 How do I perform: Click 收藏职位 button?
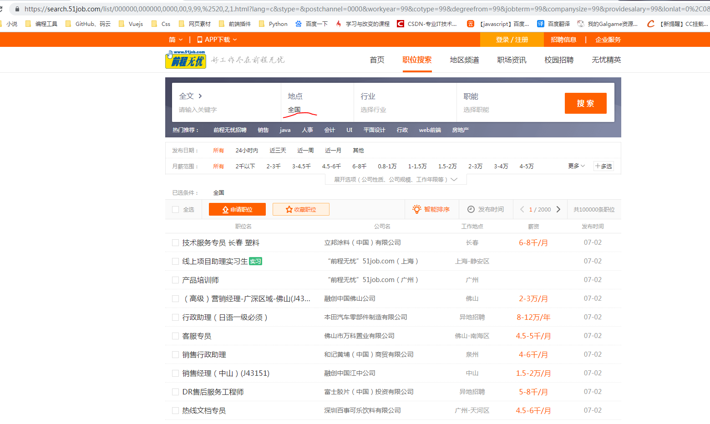pyautogui.click(x=301, y=209)
